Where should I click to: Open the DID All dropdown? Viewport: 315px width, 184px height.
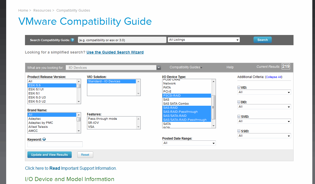point(264,107)
